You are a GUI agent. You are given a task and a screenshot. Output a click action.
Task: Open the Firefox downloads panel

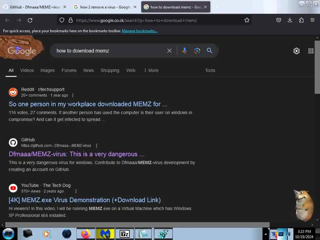[x=290, y=20]
